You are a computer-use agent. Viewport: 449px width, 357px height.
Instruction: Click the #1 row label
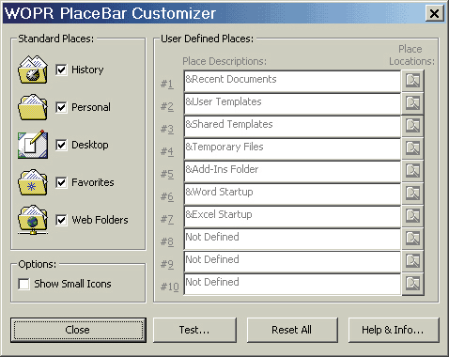(x=167, y=84)
